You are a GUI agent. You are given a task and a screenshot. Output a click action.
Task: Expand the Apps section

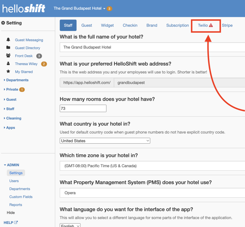10,127
